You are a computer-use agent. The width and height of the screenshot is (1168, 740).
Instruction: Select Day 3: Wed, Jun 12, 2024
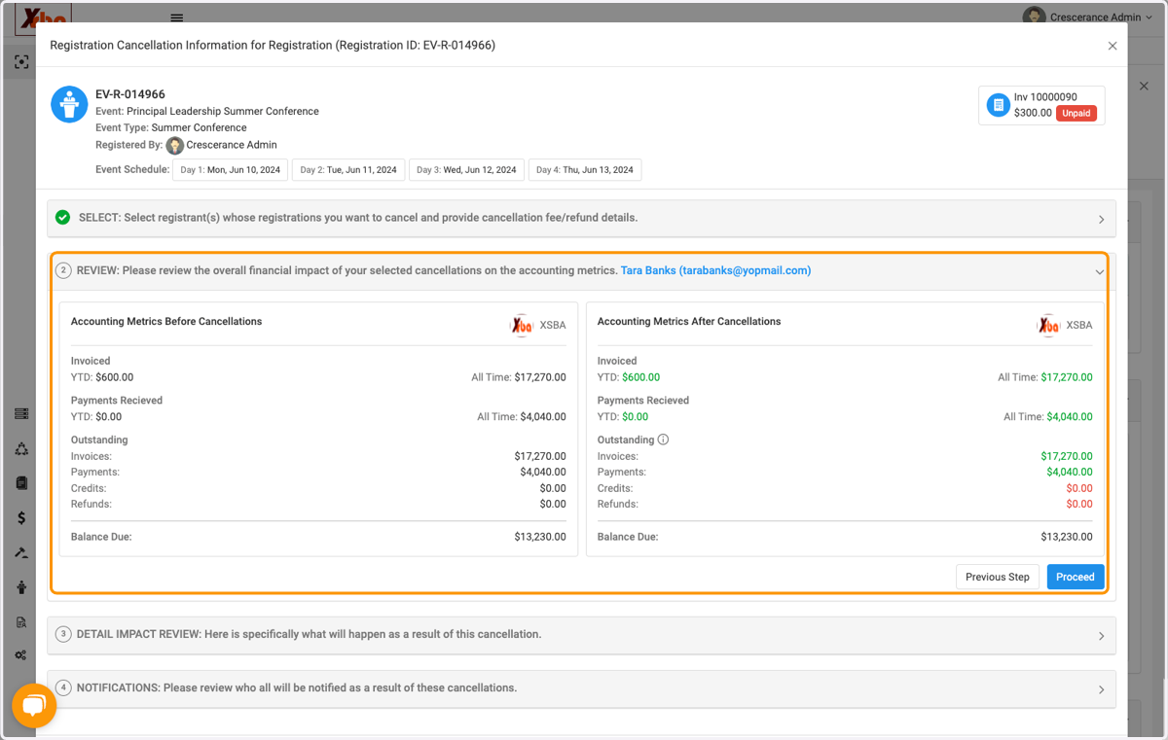tap(466, 170)
